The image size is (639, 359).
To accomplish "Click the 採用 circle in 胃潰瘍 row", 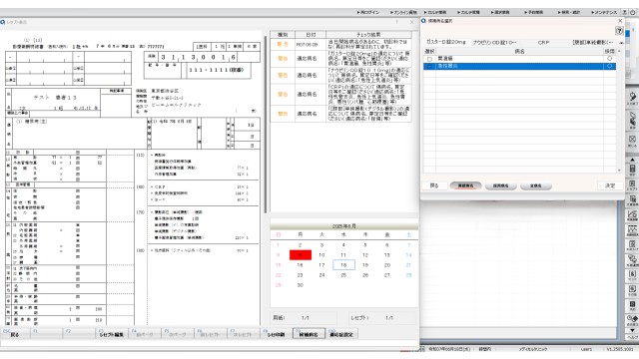I will (x=610, y=59).
